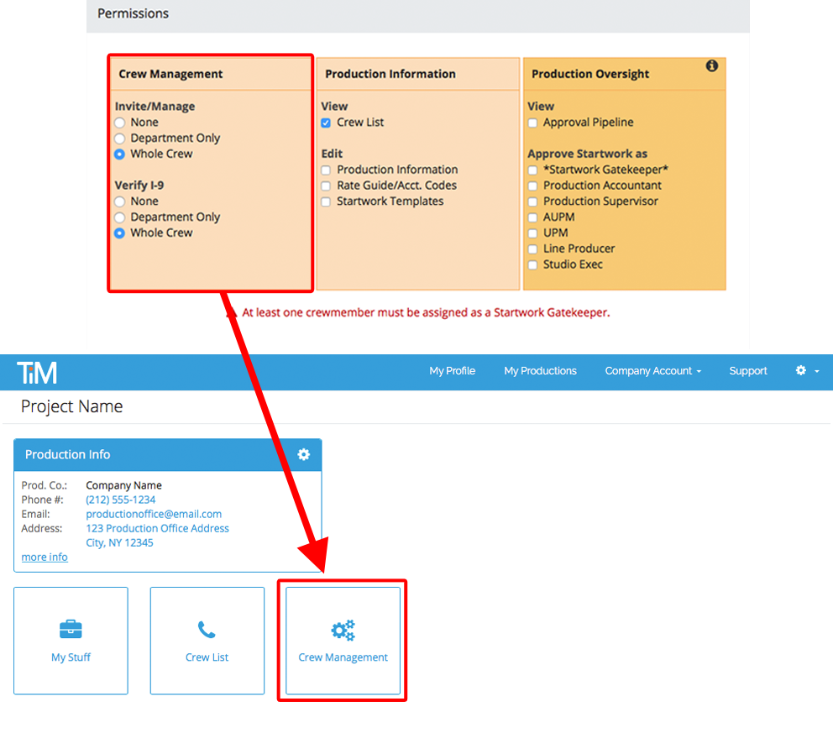Screen dimensions: 833x738
Task: Click the TiM logo in the navbar
Action: 38,371
